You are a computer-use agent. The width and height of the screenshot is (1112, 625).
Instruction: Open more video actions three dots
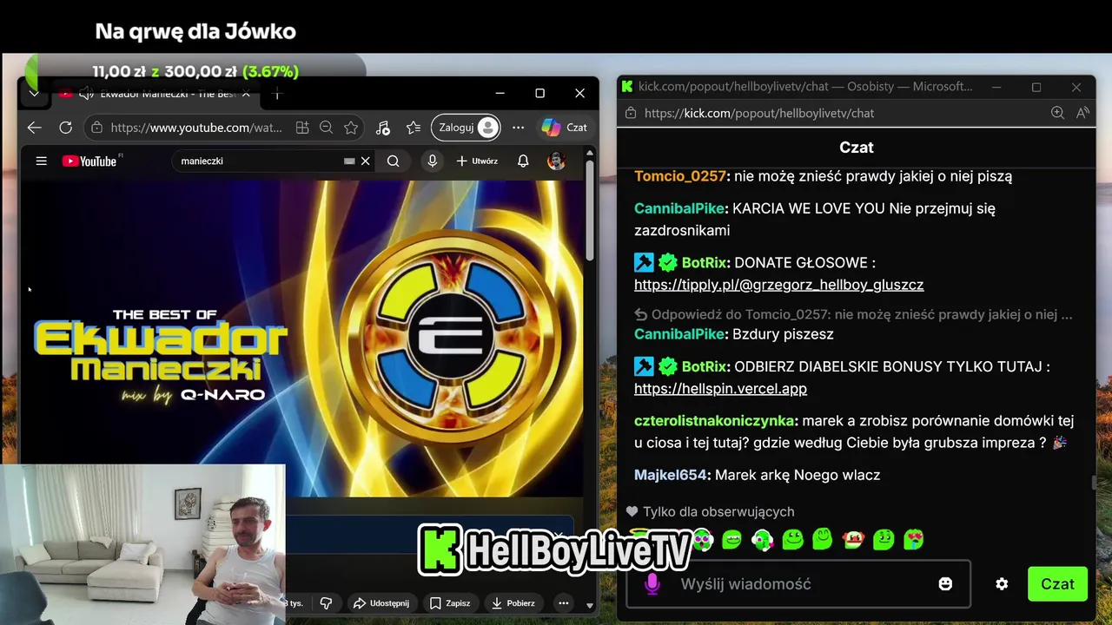[564, 602]
